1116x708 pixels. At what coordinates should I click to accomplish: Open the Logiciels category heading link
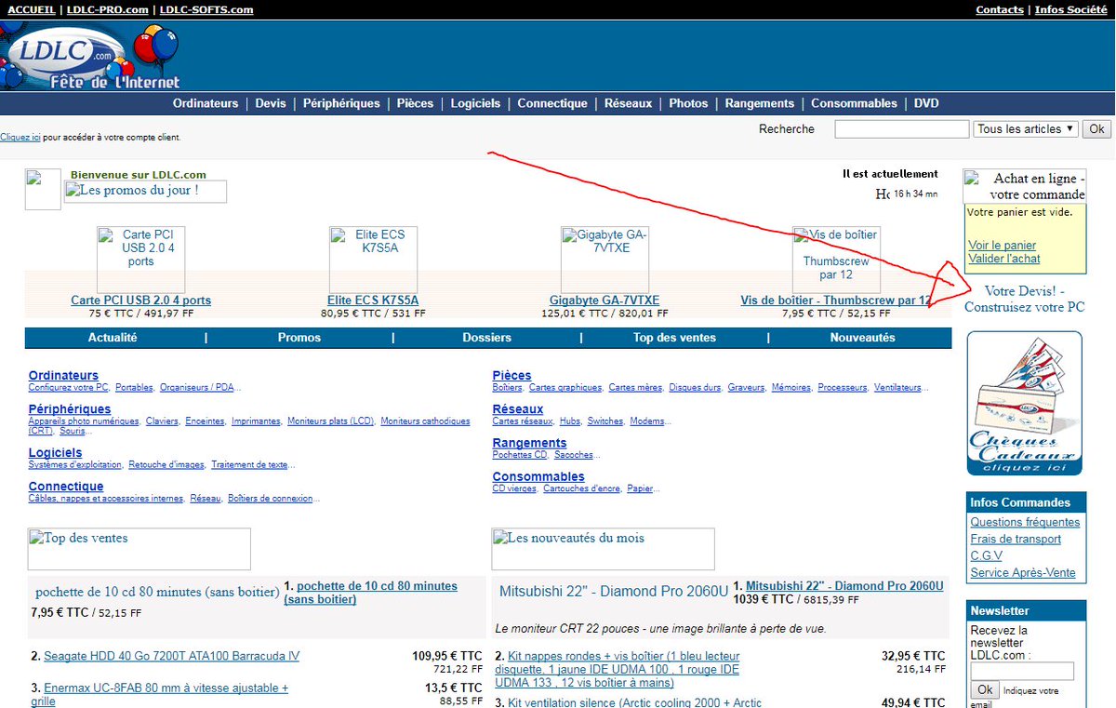55,452
